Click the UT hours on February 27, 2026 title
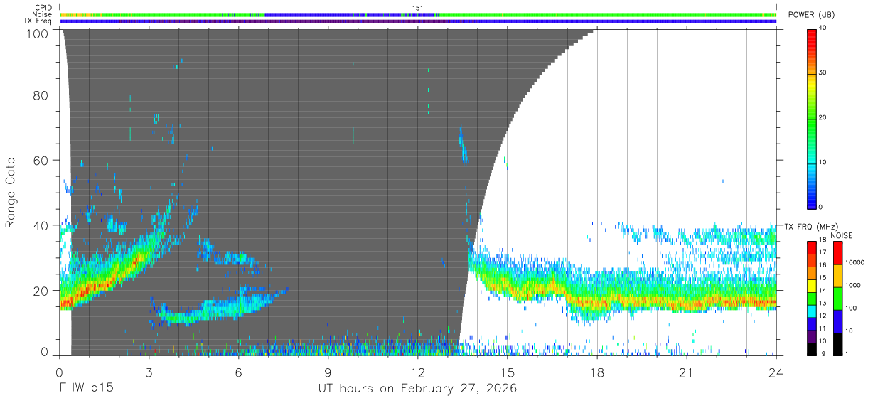This screenshot has width=873, height=403. tap(417, 388)
